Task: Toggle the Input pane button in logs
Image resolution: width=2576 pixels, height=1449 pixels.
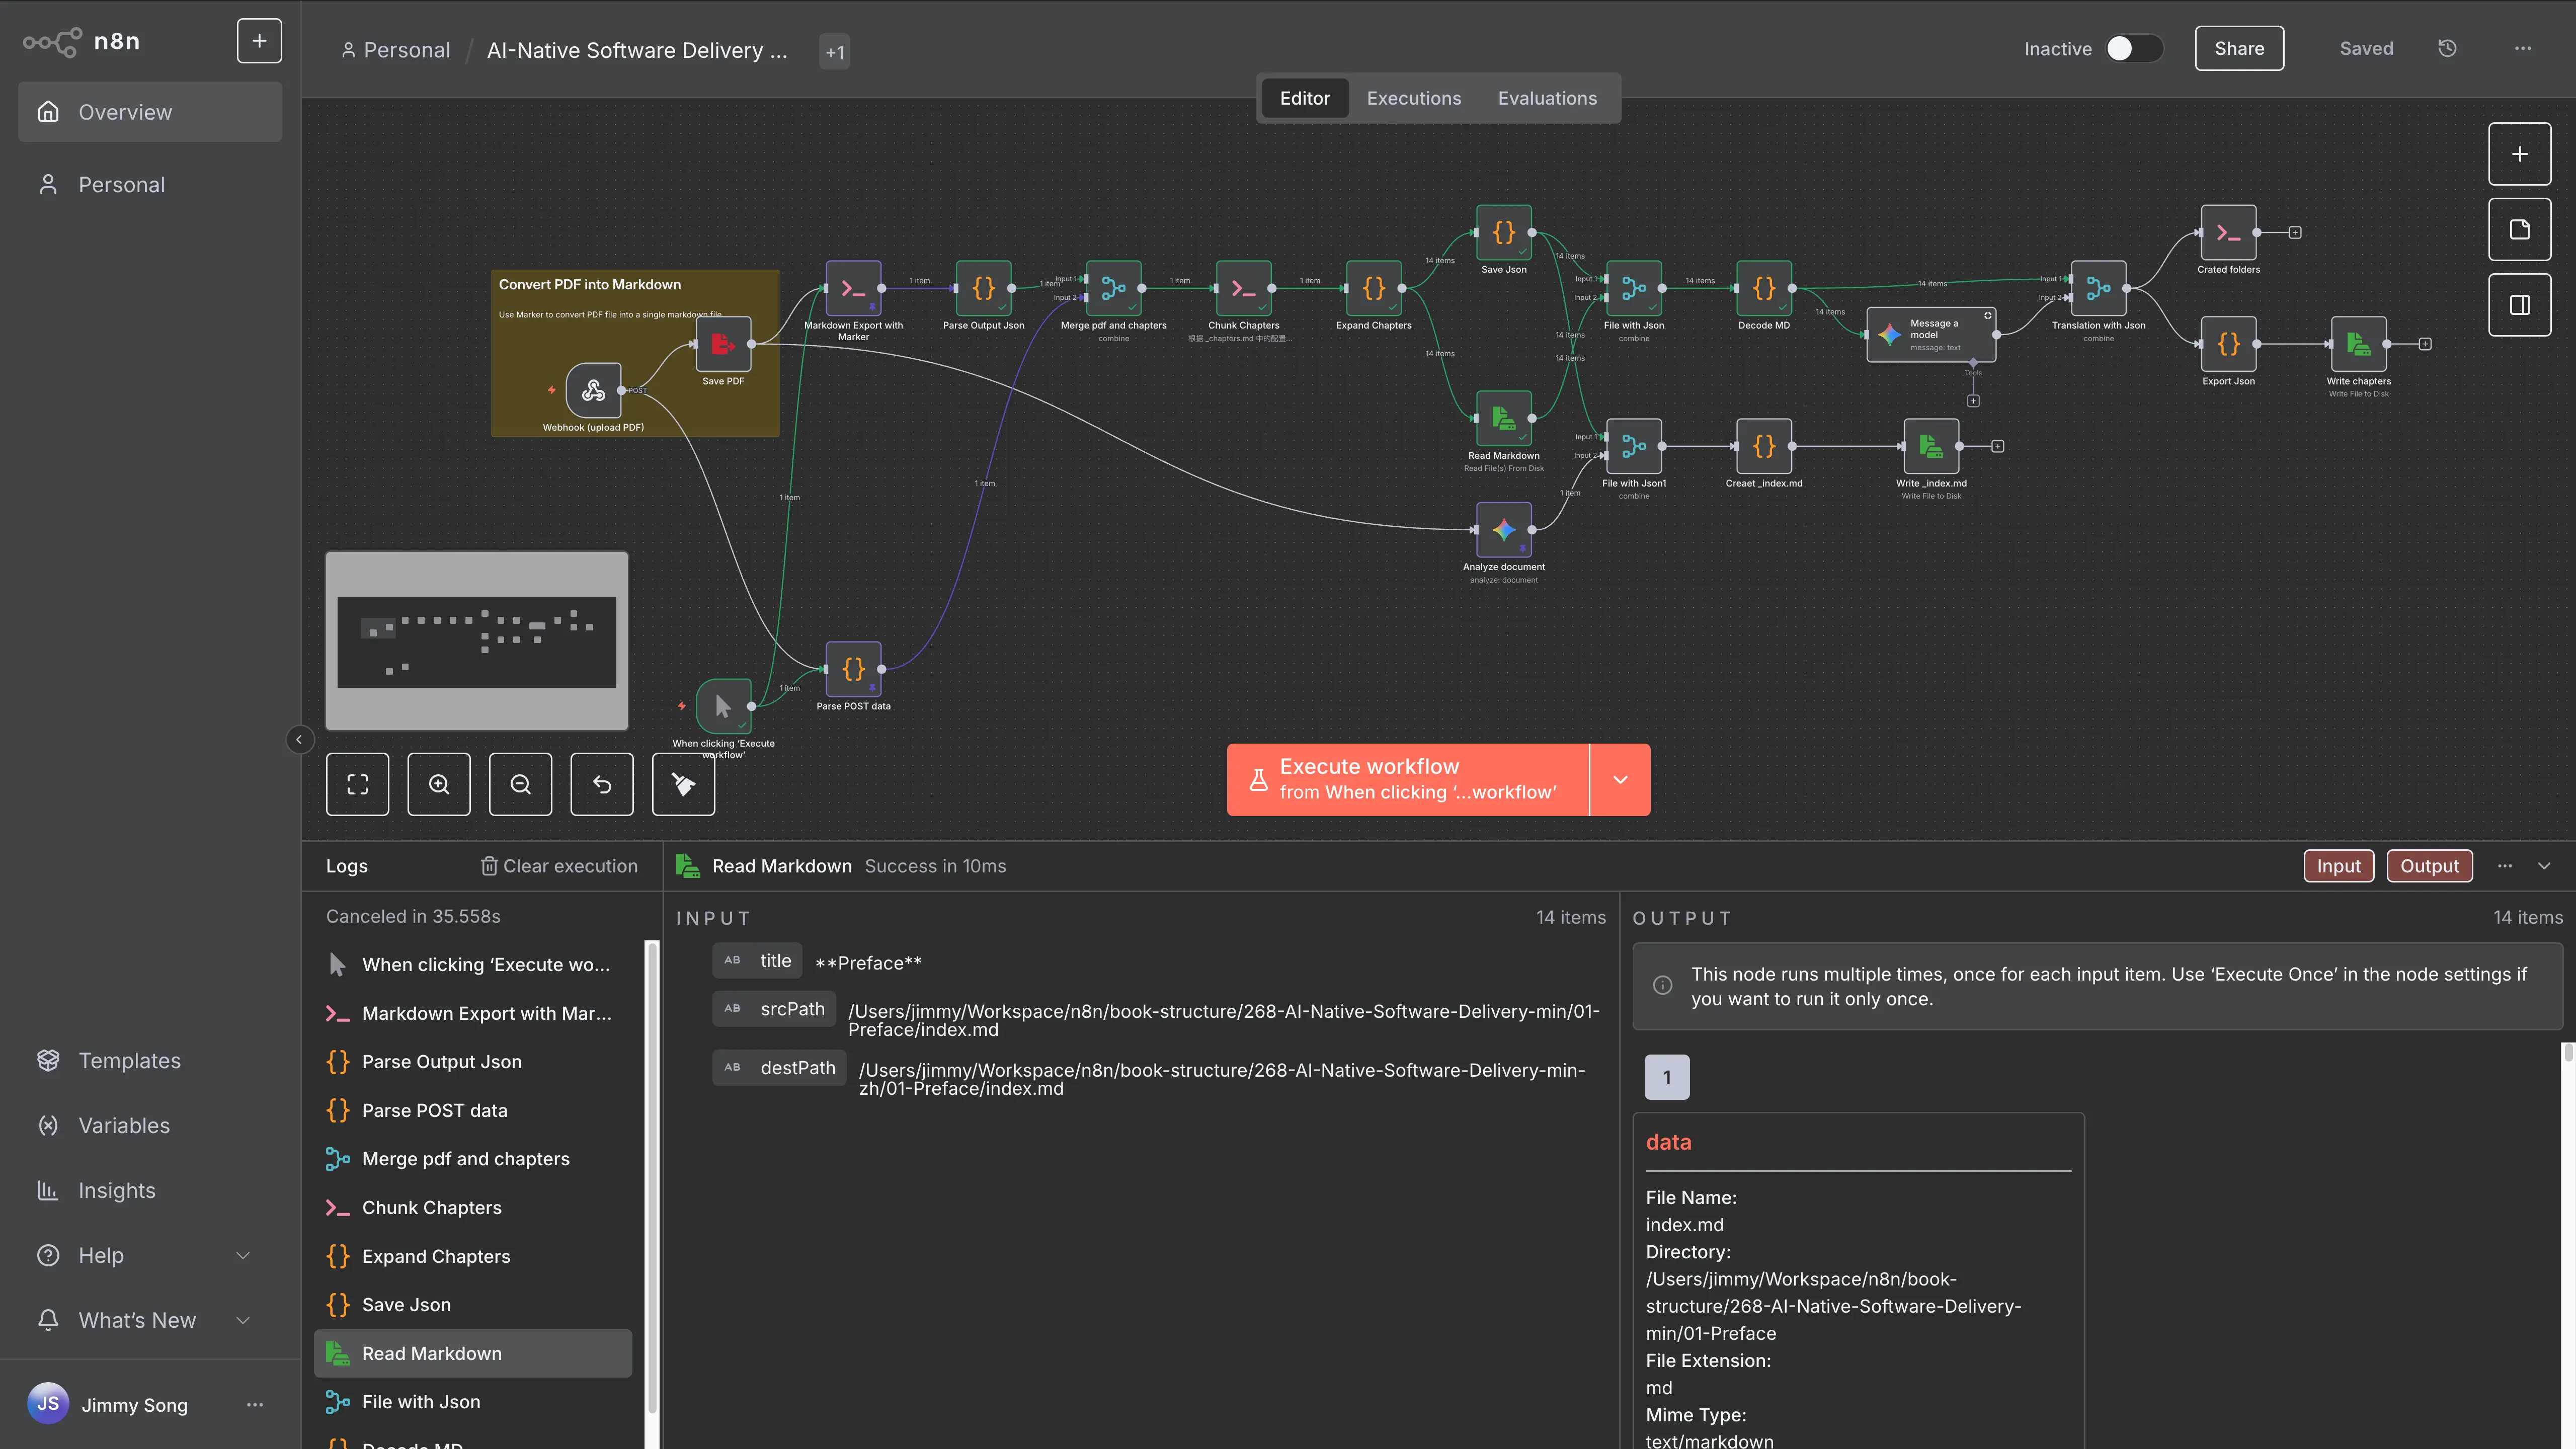Action: [x=2338, y=866]
